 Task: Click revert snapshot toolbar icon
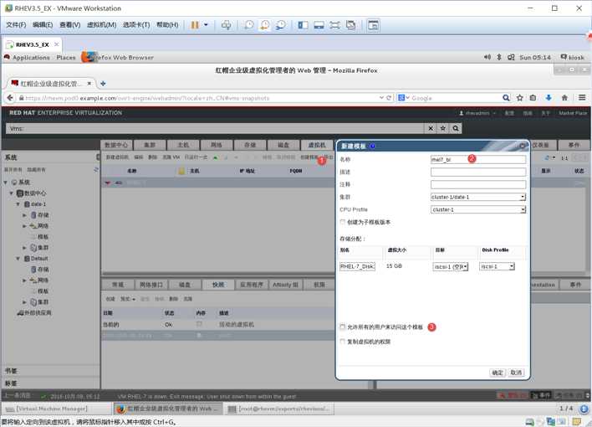tap(265, 25)
